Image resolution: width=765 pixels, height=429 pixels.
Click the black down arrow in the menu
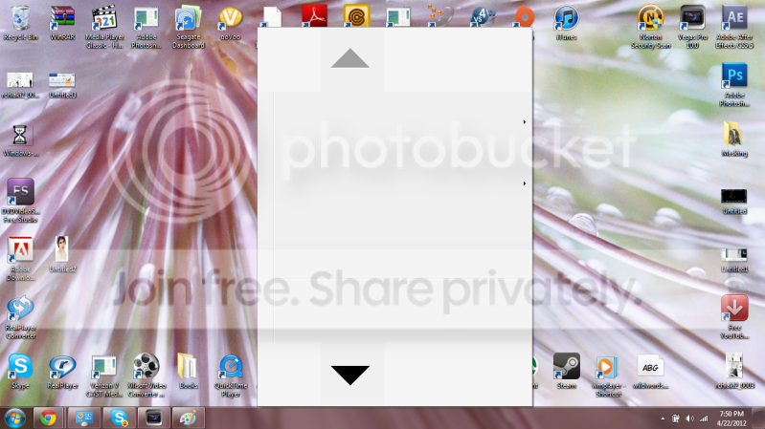coord(350,375)
